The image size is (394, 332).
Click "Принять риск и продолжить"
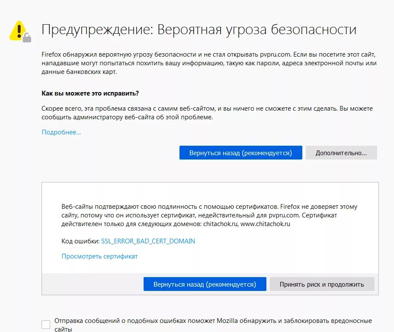pyautogui.click(x=322, y=284)
